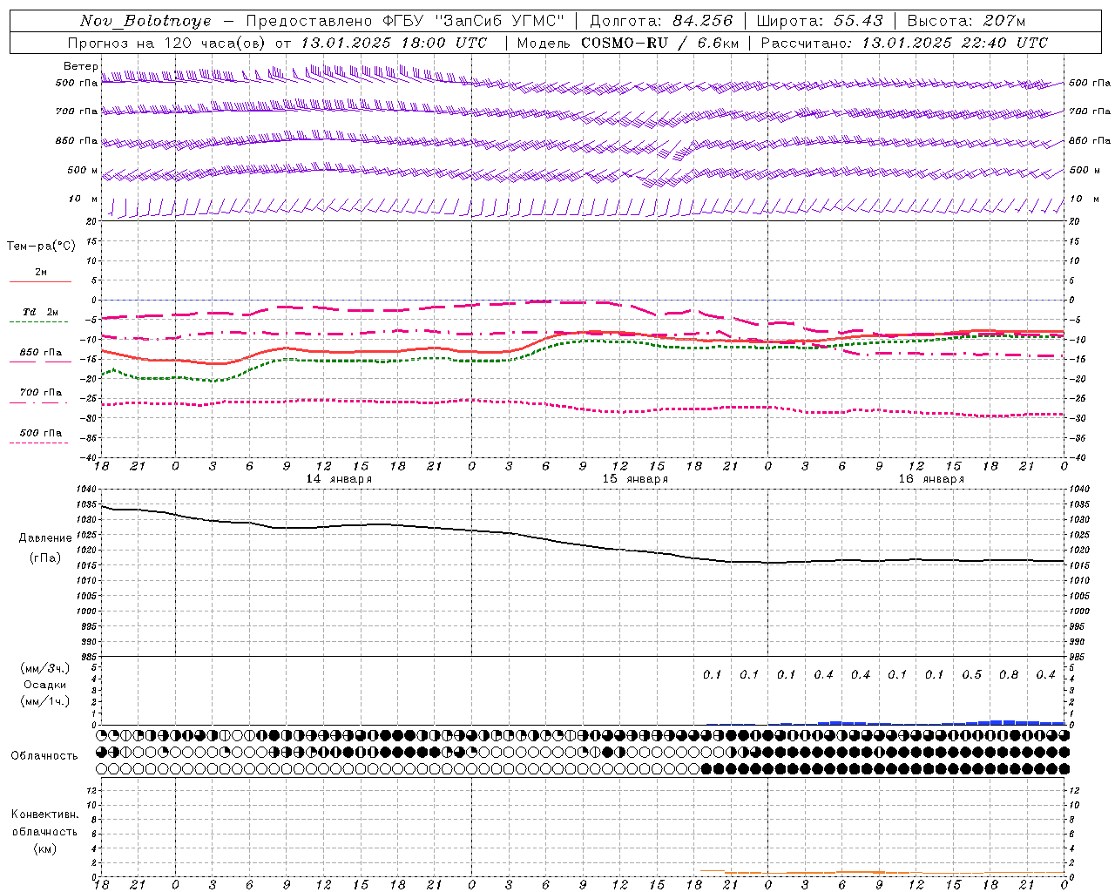Viewport: 1115px width, 892px height.
Task: Click the black pressure curve line
Action: [582, 545]
